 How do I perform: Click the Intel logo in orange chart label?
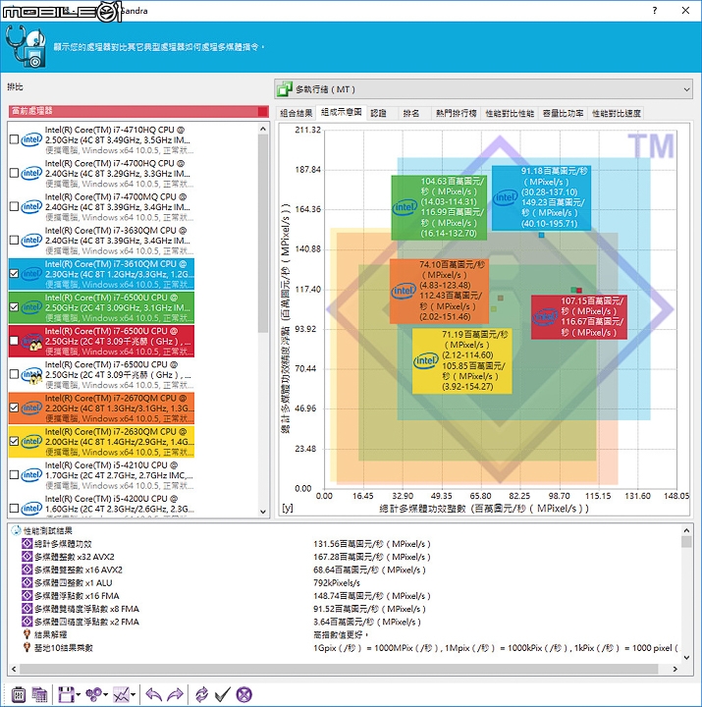404,291
